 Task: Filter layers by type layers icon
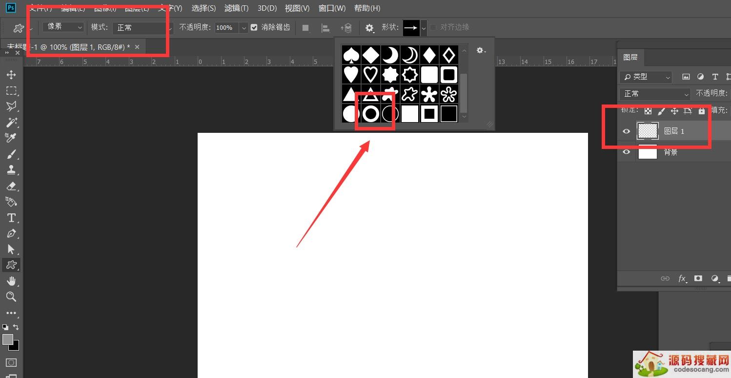pos(715,77)
